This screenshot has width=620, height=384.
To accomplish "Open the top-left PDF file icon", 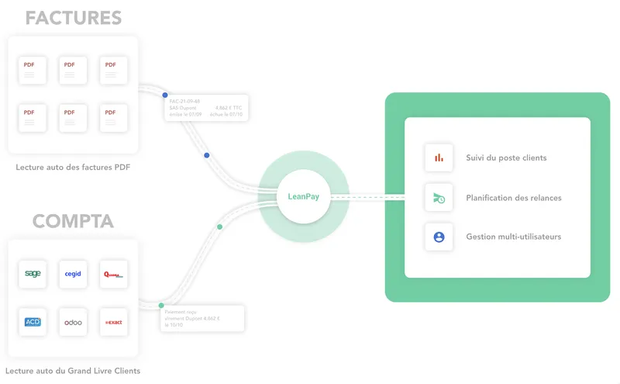I will [x=33, y=70].
